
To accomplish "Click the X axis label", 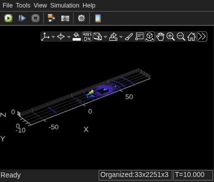I will (86, 129).
